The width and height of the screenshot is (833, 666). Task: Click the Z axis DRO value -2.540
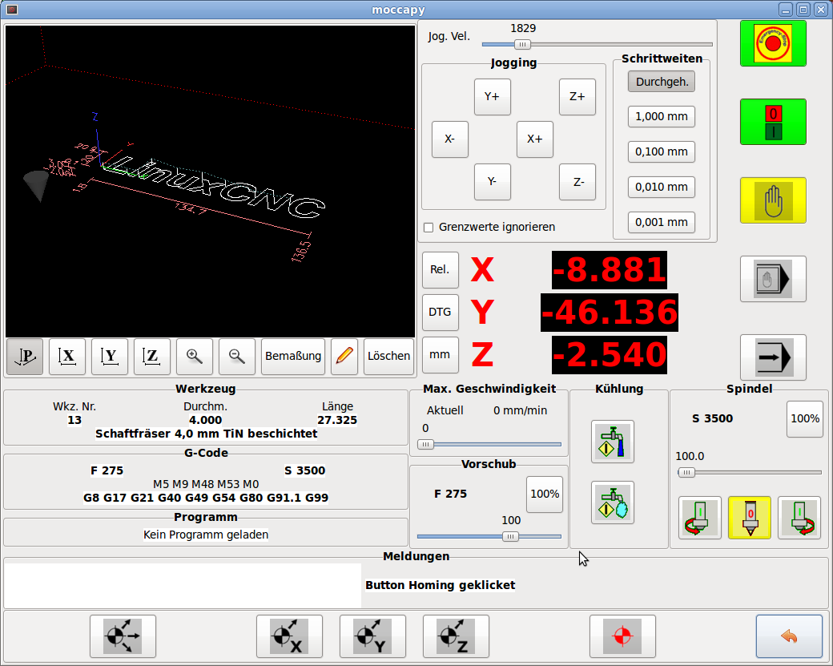point(610,355)
